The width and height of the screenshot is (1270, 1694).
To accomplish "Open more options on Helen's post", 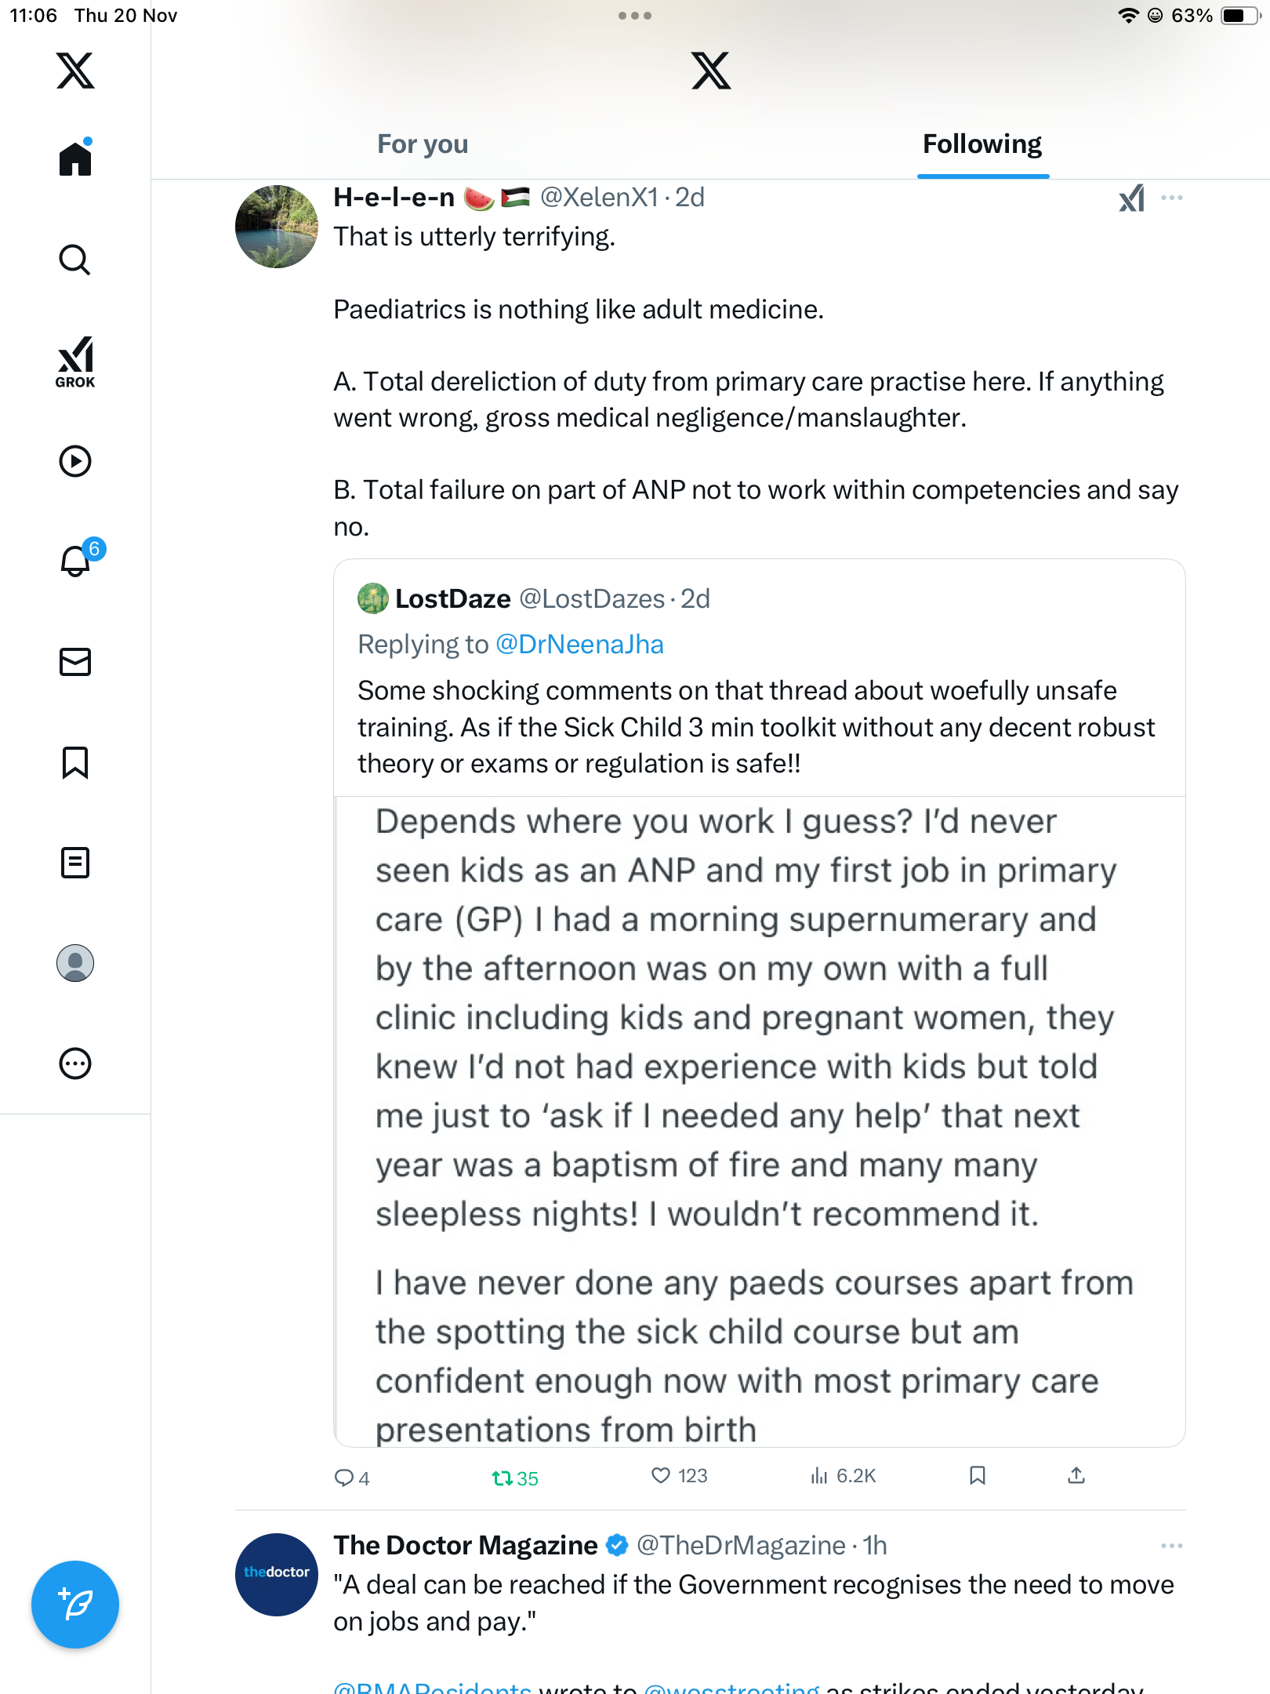I will [x=1171, y=198].
